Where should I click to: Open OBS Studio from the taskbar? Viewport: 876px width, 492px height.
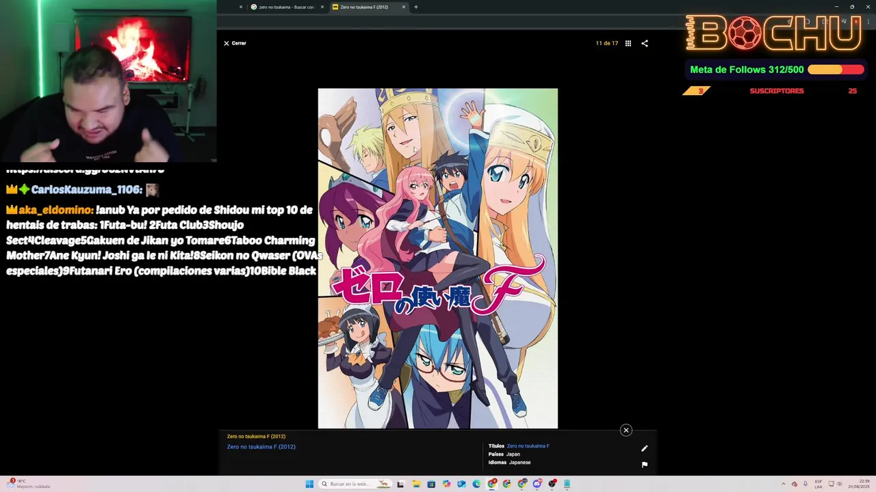552,484
